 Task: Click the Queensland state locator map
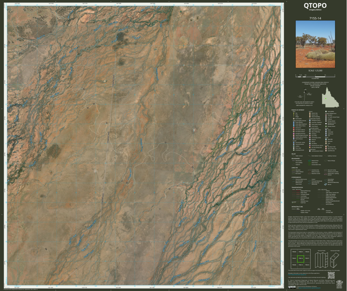(x=330, y=97)
